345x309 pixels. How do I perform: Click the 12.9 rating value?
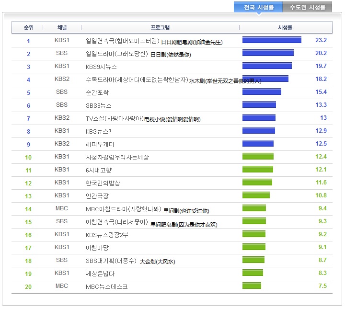pos(321,131)
